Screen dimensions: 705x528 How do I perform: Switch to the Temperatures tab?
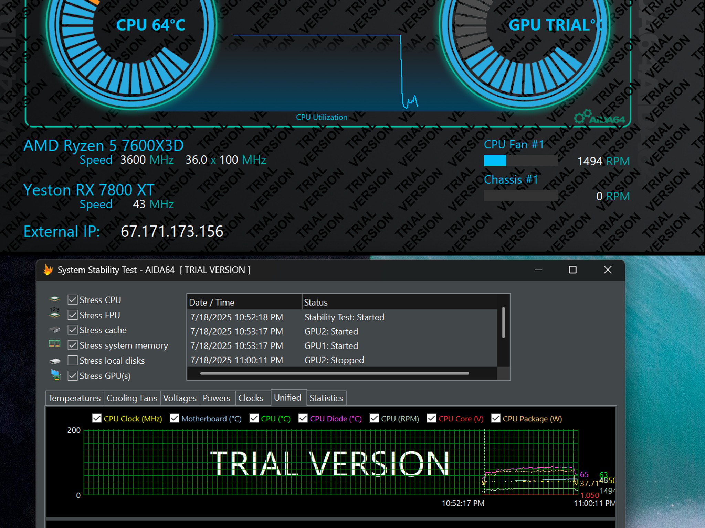74,398
